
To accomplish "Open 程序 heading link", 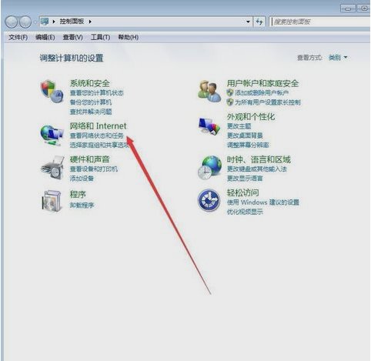I will coord(78,194).
